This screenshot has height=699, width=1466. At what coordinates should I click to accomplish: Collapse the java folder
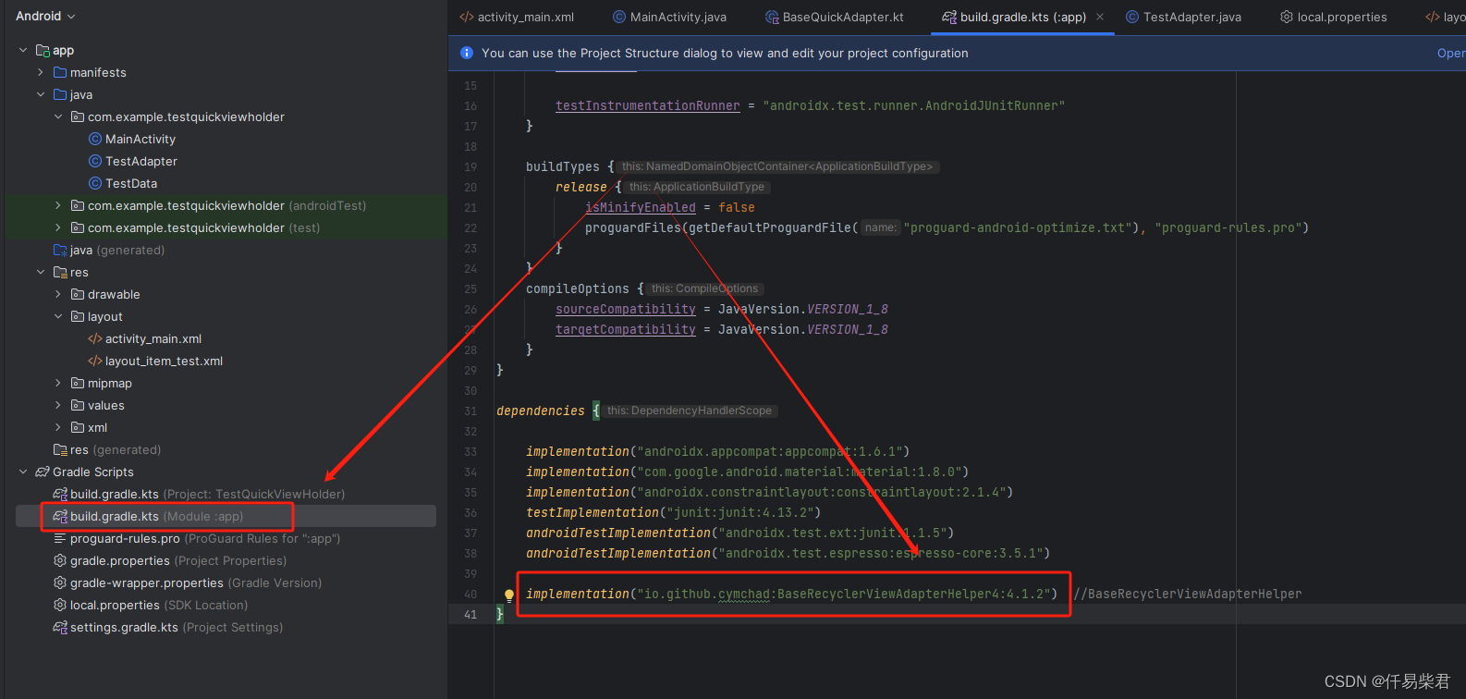41,94
